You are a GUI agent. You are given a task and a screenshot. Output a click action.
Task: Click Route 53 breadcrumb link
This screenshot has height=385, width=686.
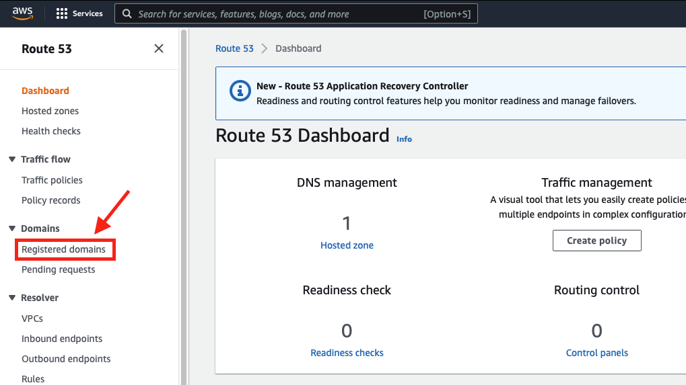tap(234, 48)
